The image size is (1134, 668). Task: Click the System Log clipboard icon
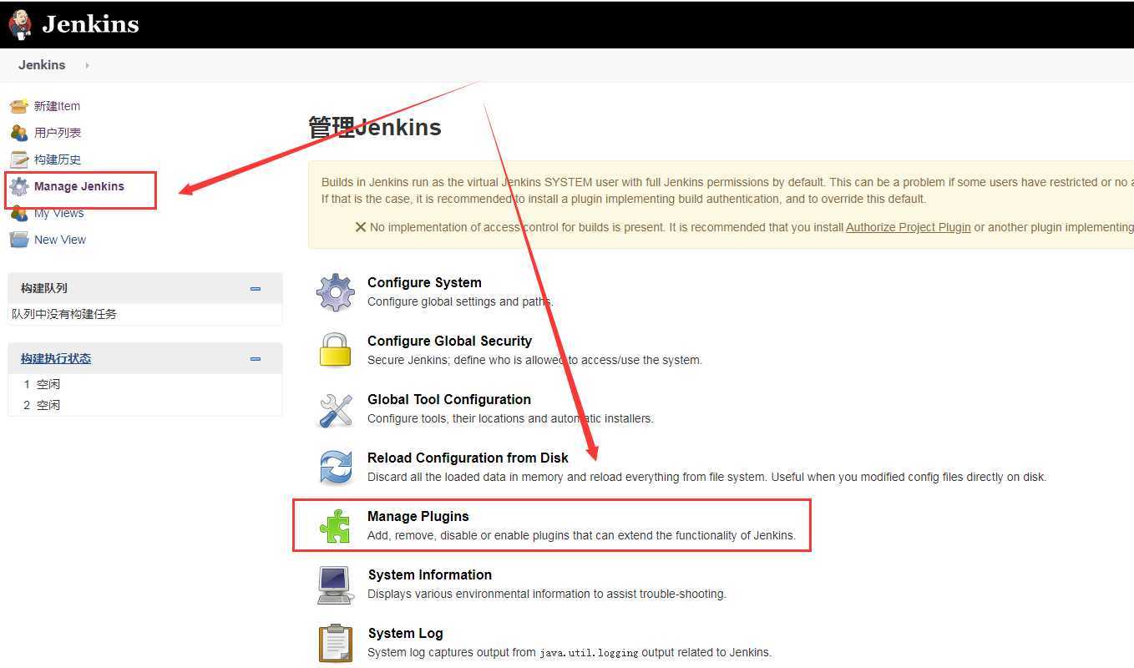[336, 643]
